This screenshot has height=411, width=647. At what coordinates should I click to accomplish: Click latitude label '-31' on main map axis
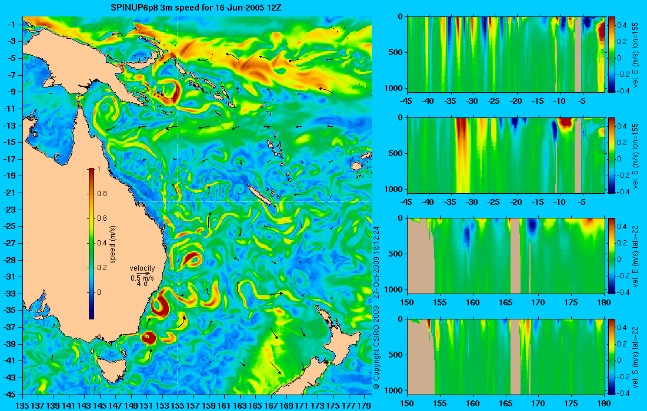[10, 277]
